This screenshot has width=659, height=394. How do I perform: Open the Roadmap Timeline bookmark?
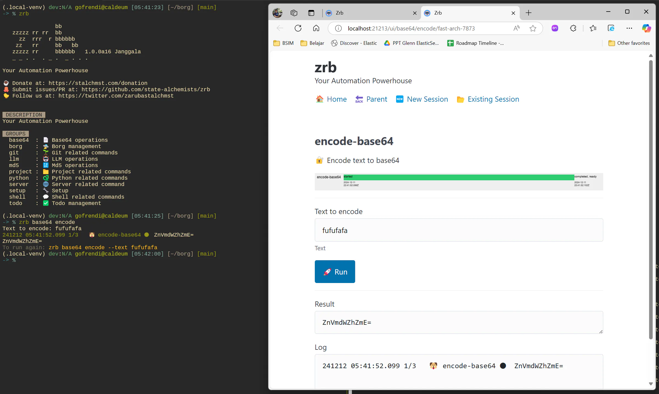pyautogui.click(x=476, y=43)
